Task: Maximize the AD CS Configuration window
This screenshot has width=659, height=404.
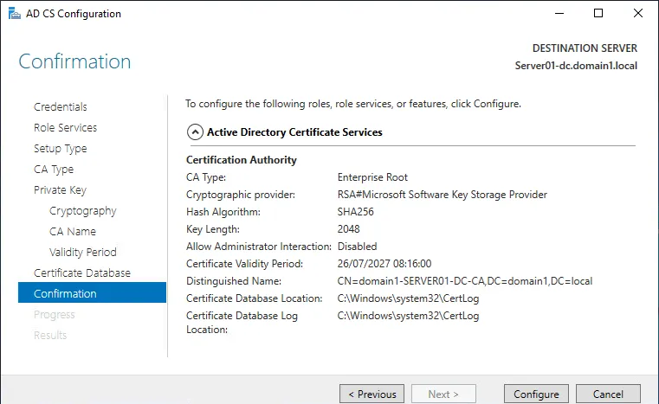Action: pyautogui.click(x=598, y=14)
